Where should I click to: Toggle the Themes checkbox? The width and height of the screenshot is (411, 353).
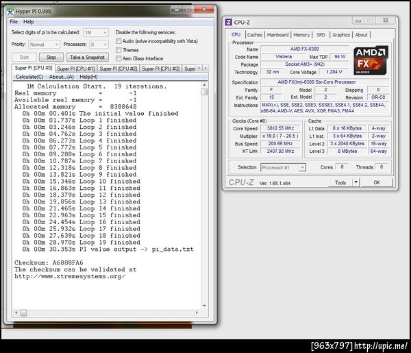pyautogui.click(x=119, y=50)
